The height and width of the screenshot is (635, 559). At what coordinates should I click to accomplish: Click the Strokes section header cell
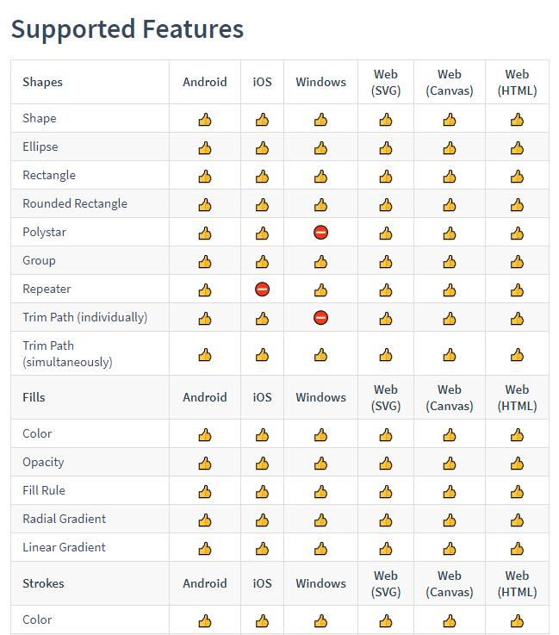(x=43, y=583)
